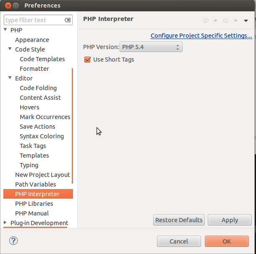Screen dimensions: 256x254
Task: Click the Apply button
Action: point(230,220)
